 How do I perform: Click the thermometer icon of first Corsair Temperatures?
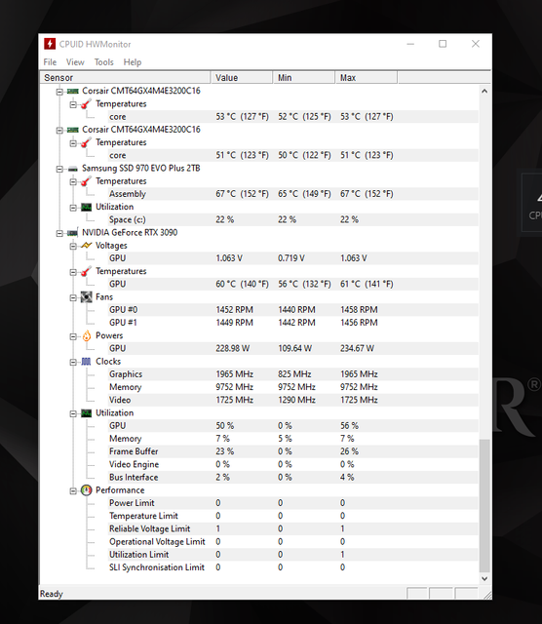86,104
